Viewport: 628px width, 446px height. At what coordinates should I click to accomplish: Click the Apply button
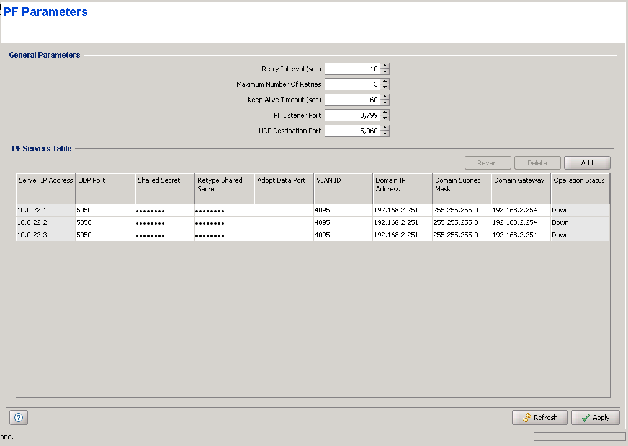[594, 418]
